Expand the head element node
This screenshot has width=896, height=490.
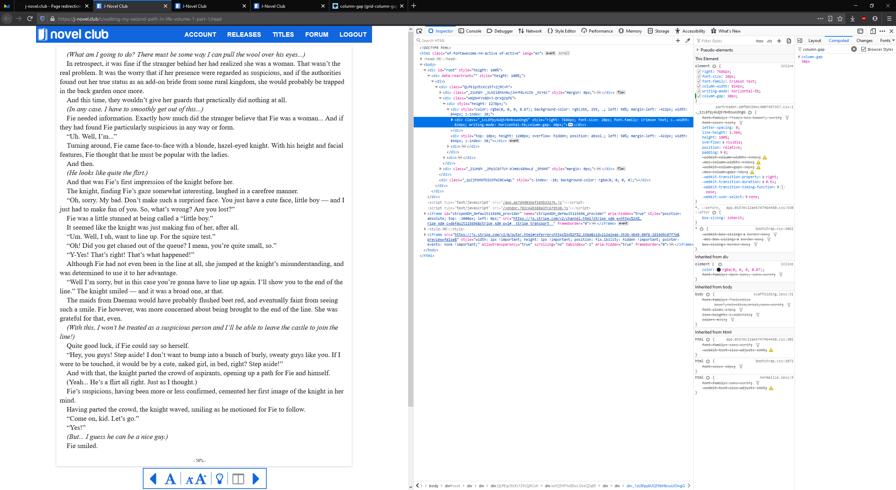coord(421,59)
